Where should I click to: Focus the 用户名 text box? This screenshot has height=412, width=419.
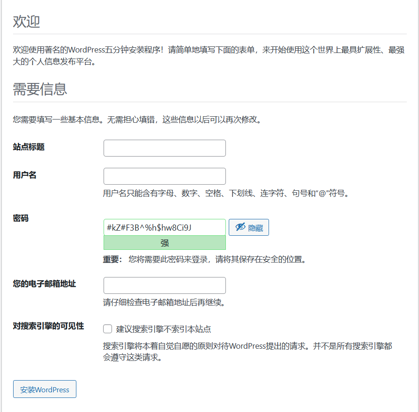click(165, 176)
